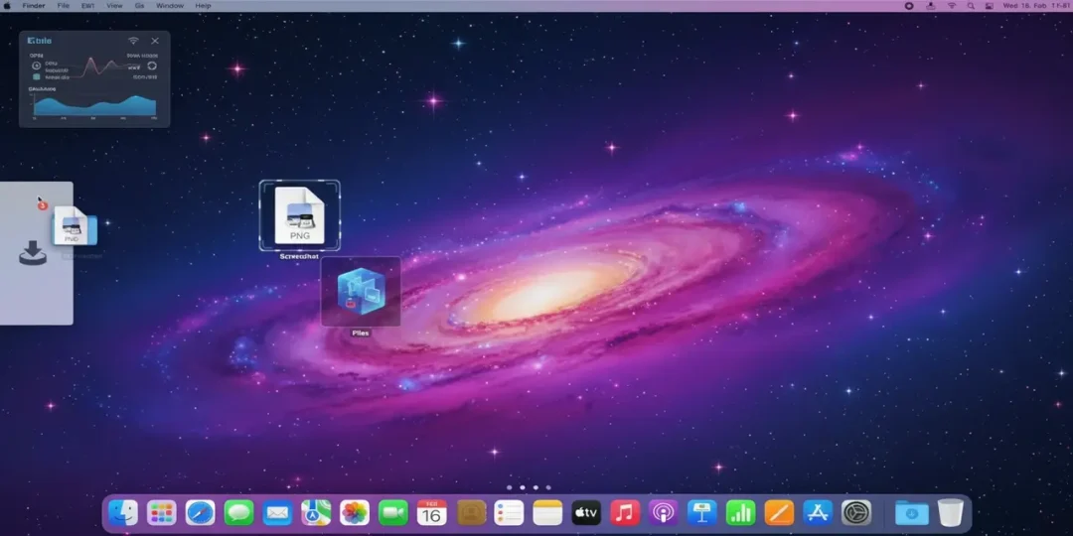Click the download arrow in the left panel
Viewport: 1073px width, 536px height.
(32, 254)
